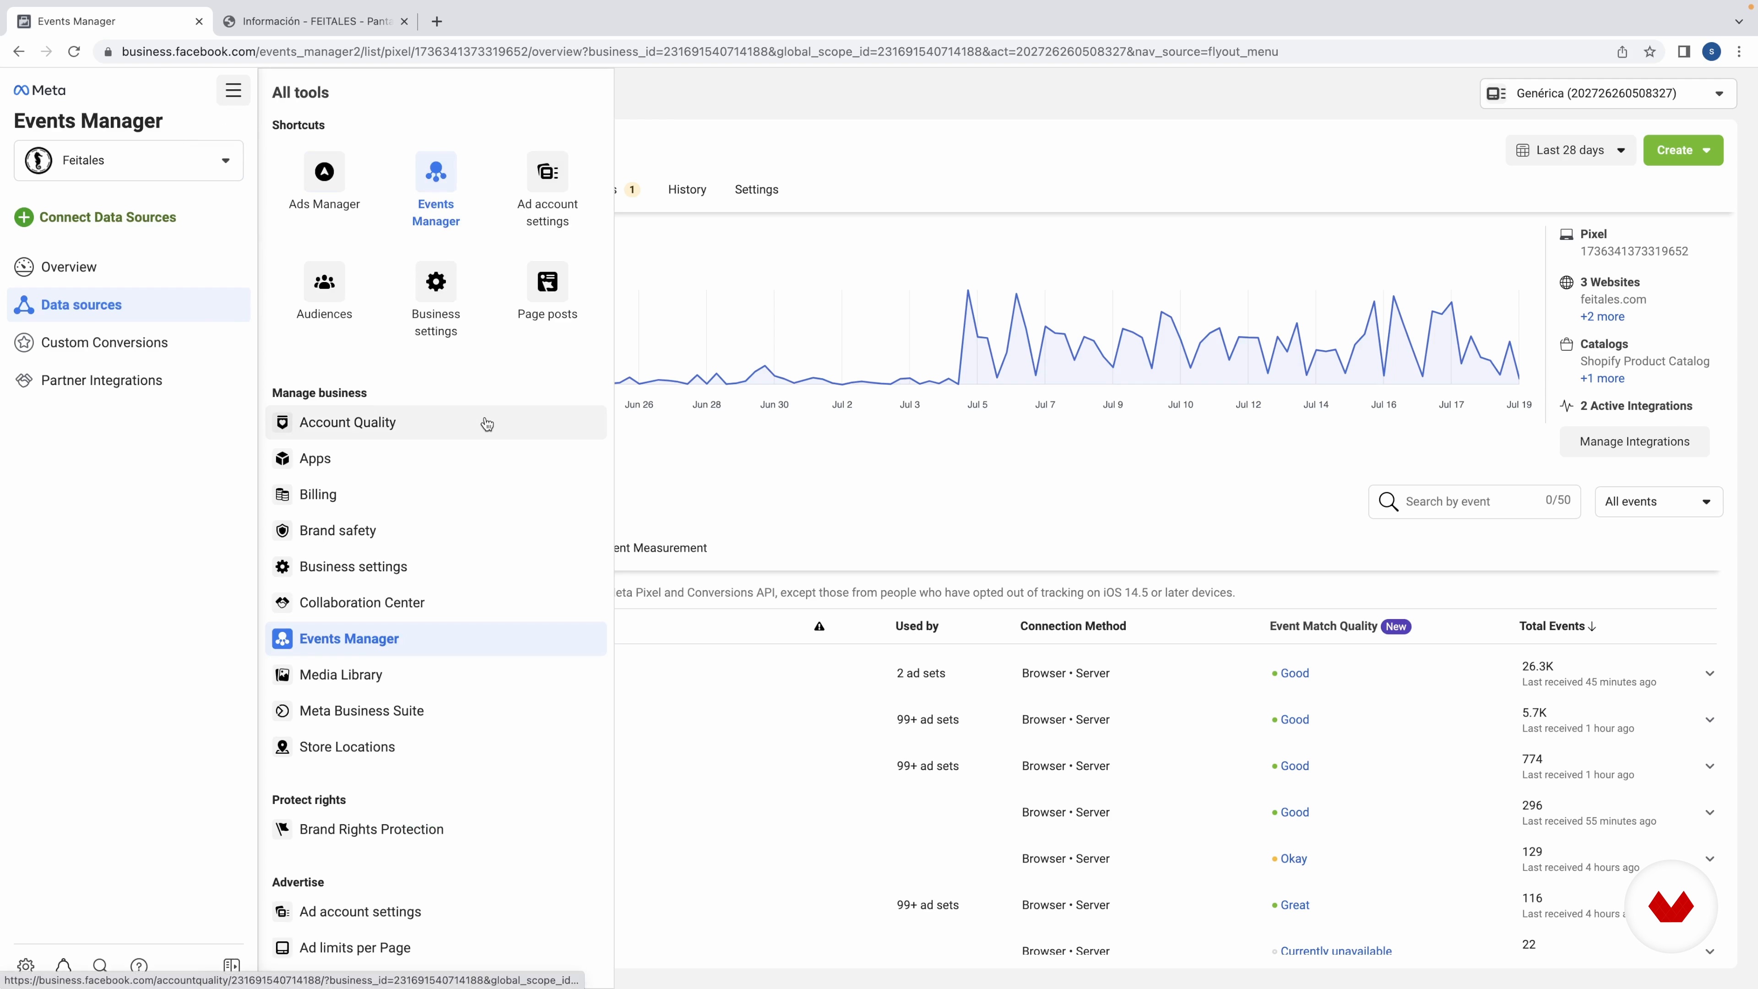
Task: Go to Data sources in sidebar
Action: (x=129, y=305)
